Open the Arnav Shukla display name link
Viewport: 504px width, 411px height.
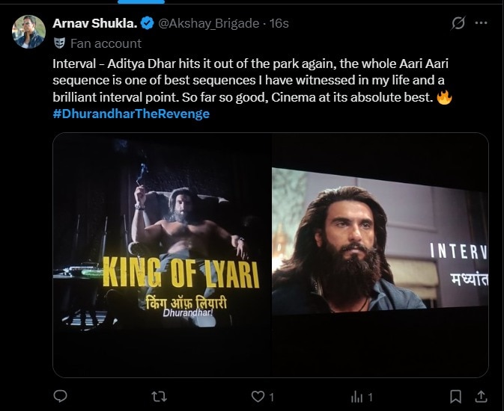[94, 24]
